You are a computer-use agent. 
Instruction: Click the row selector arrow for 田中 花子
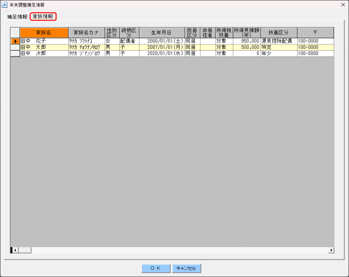[x=15, y=41]
